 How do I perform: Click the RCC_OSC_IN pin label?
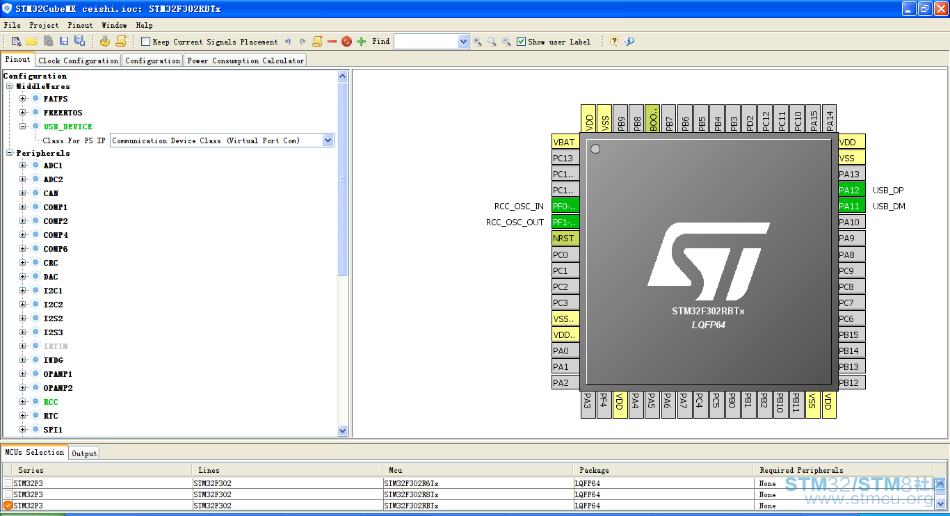pyautogui.click(x=520, y=206)
